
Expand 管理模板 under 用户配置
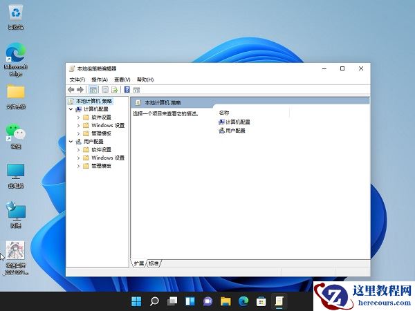[x=79, y=166]
